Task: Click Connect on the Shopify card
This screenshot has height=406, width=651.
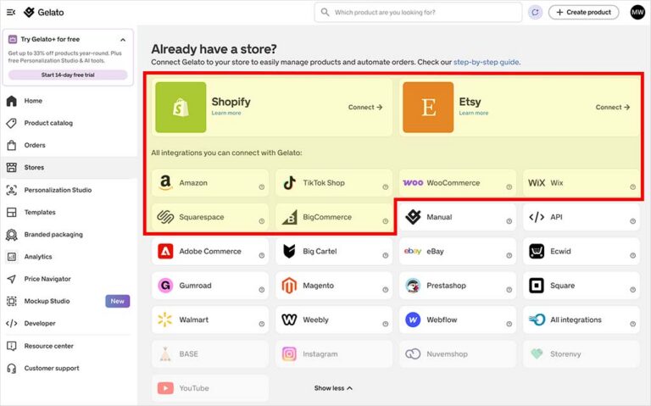Action: point(365,107)
